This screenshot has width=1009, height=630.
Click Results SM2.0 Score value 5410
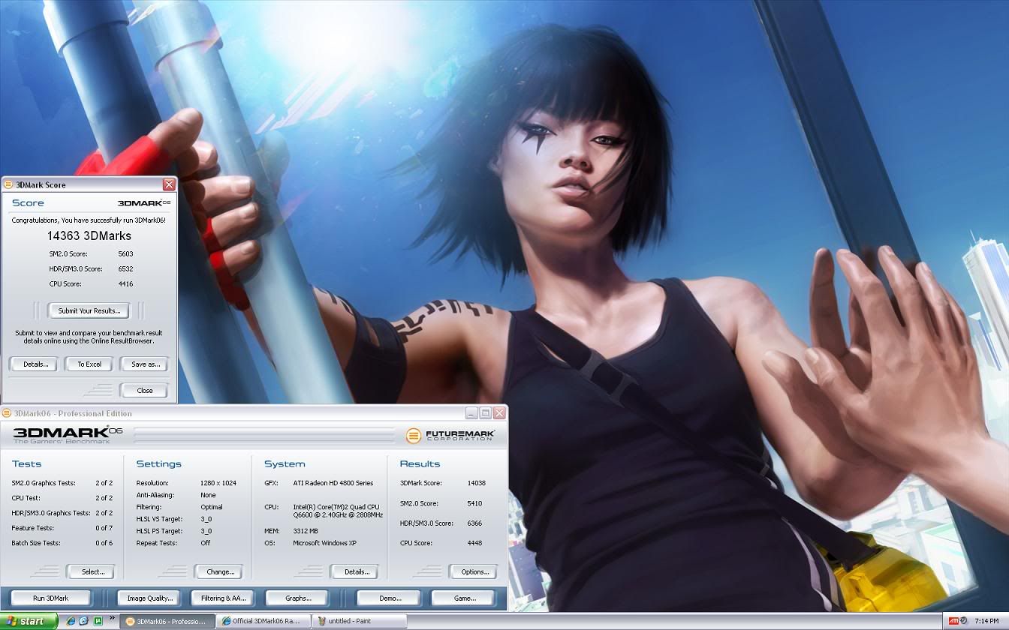pyautogui.click(x=474, y=503)
